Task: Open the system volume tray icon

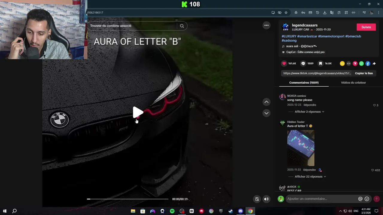Action: [350, 211]
